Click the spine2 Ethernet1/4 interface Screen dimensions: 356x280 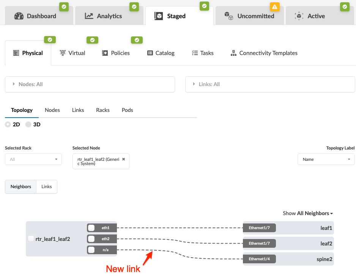click(259, 259)
